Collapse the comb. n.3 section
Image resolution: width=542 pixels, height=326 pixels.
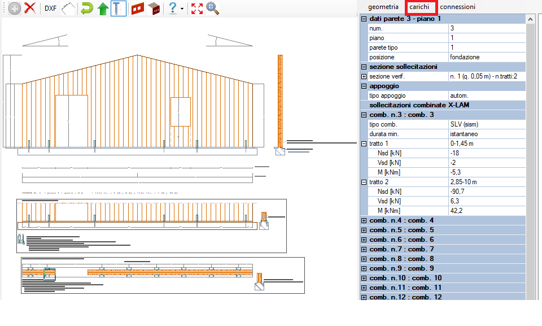point(364,115)
